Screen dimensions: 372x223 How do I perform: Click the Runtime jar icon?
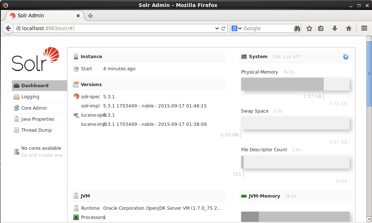(x=76, y=208)
